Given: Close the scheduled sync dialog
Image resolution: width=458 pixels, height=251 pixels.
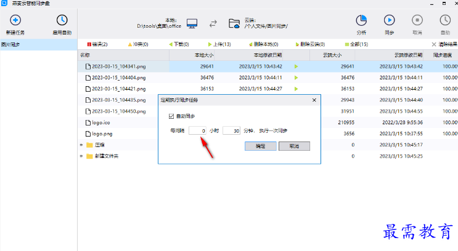Looking at the screenshot, I should point(314,100).
